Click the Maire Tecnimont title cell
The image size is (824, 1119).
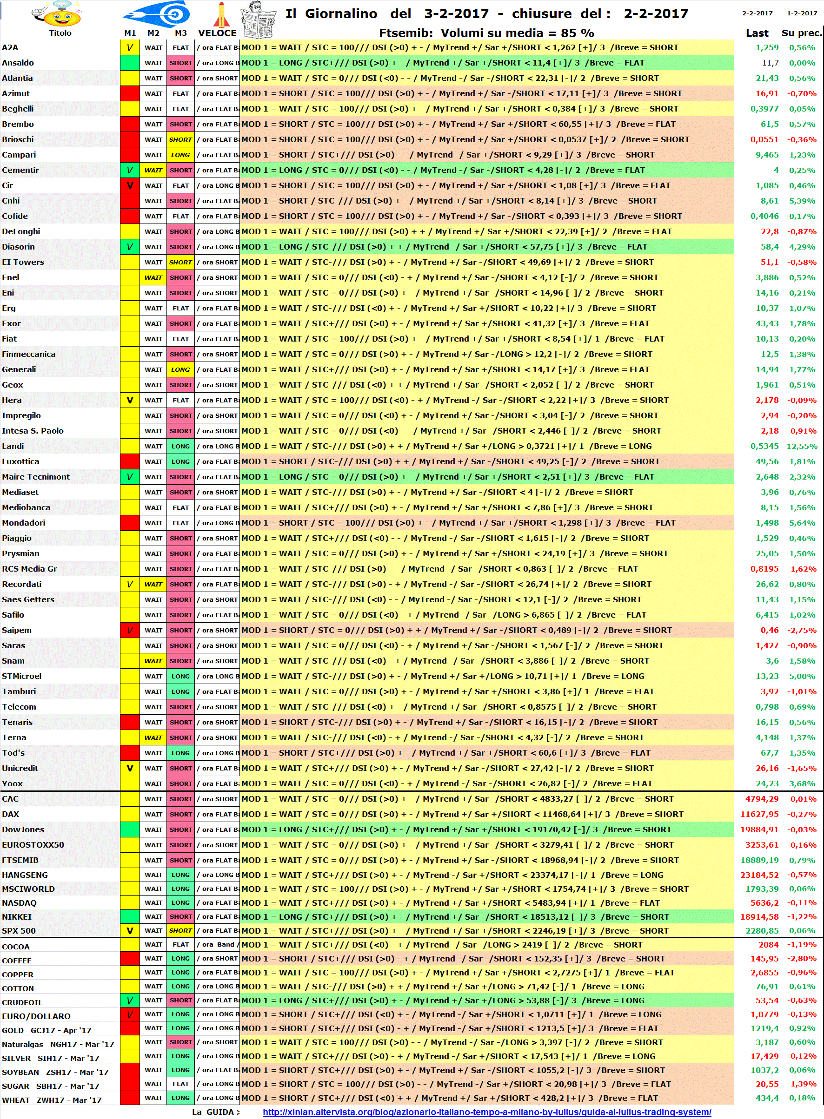(60, 476)
